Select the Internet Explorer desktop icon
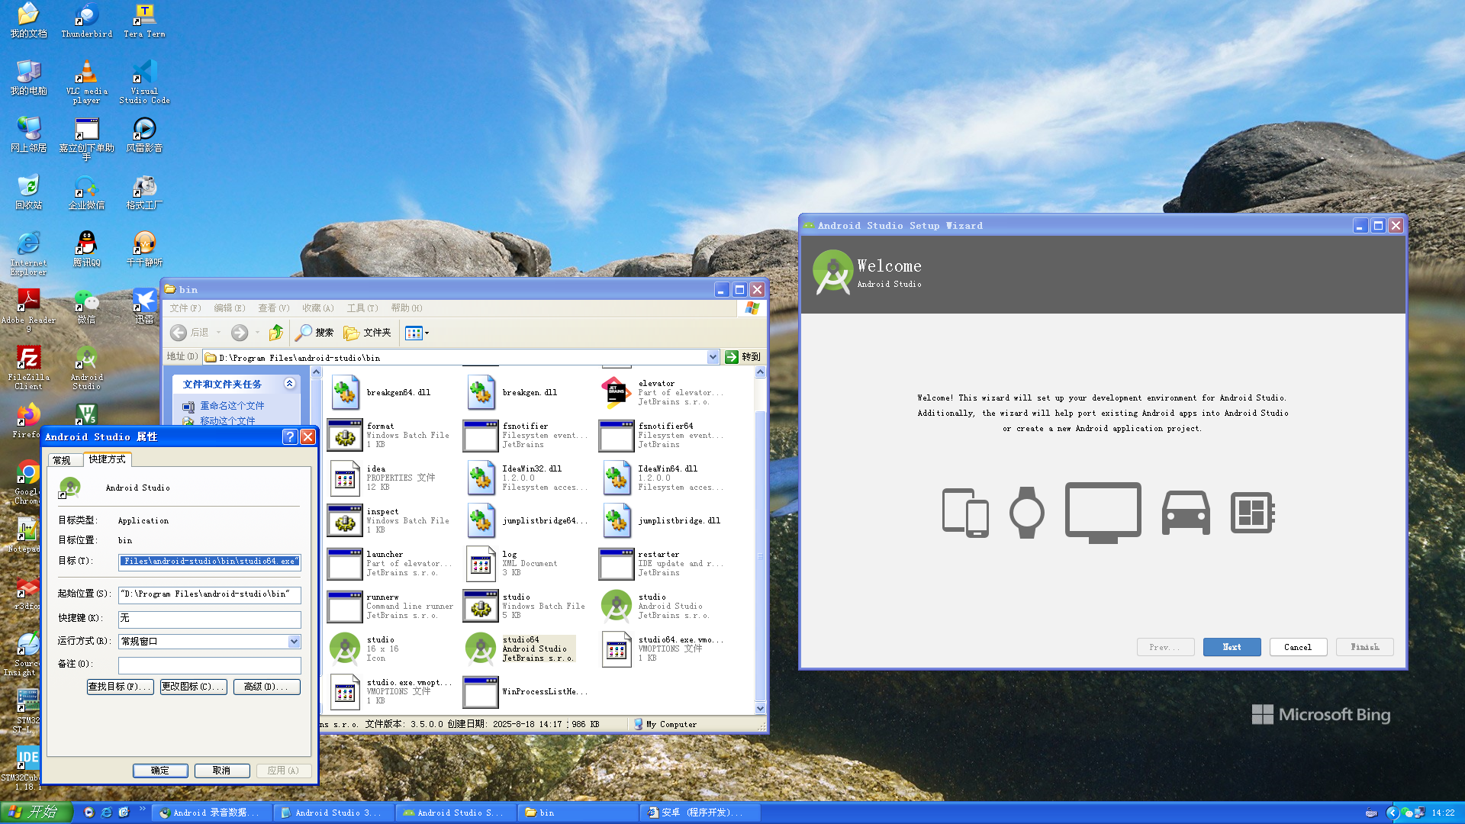Image resolution: width=1465 pixels, height=824 pixels. point(28,253)
